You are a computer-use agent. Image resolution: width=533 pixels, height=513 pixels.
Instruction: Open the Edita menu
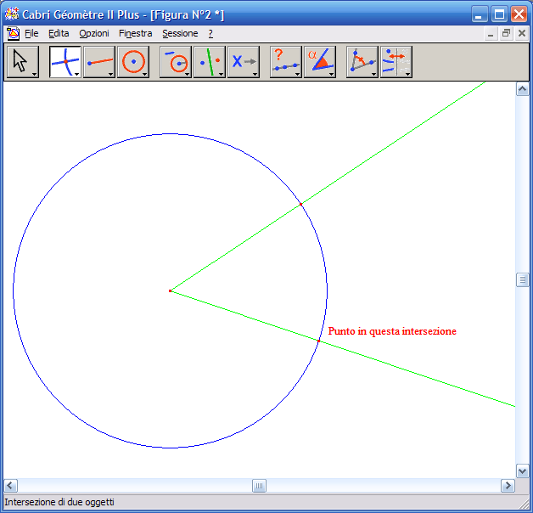tap(59, 33)
